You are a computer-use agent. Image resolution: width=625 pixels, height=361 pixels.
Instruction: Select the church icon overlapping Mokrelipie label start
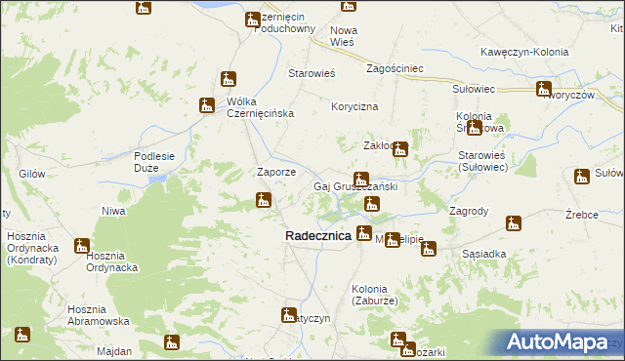coord(393,240)
